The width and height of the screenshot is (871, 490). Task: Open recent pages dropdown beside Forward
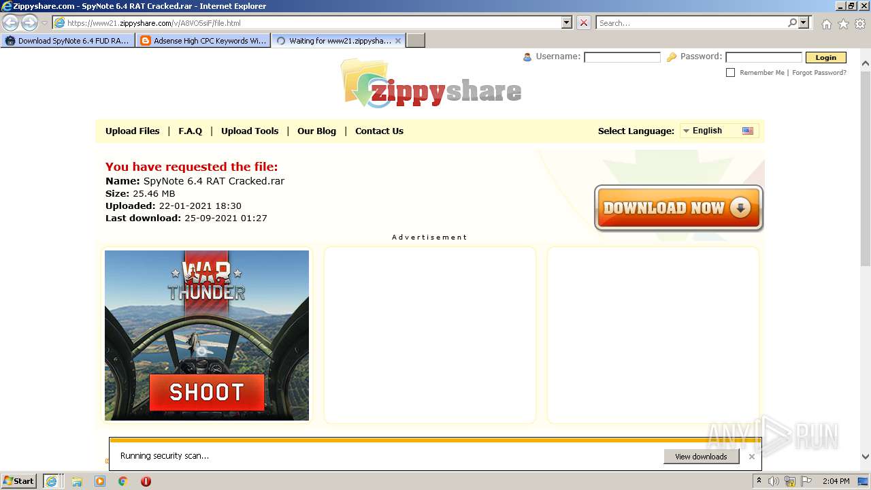[44, 23]
